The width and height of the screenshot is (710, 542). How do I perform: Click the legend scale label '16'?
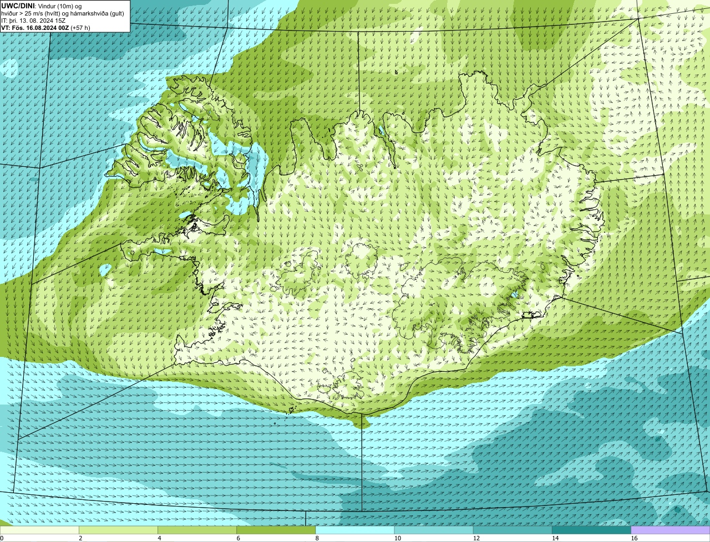point(634,538)
